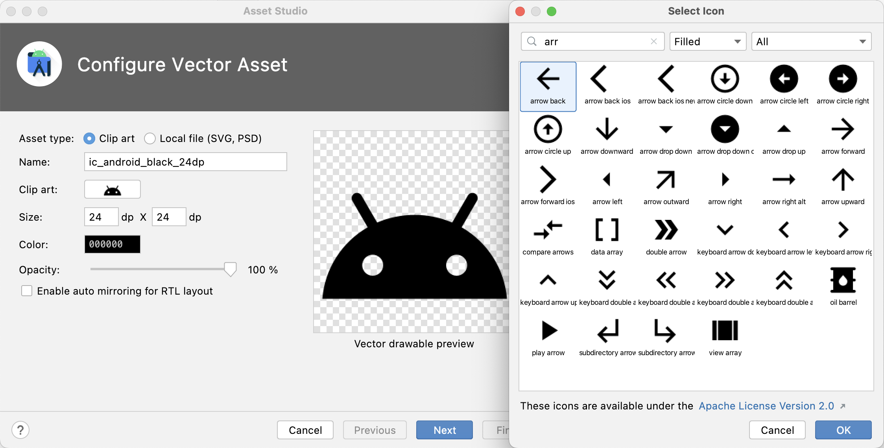This screenshot has height=448, width=884.
Task: Pick the arrow forward ios icon
Action: tap(548, 187)
